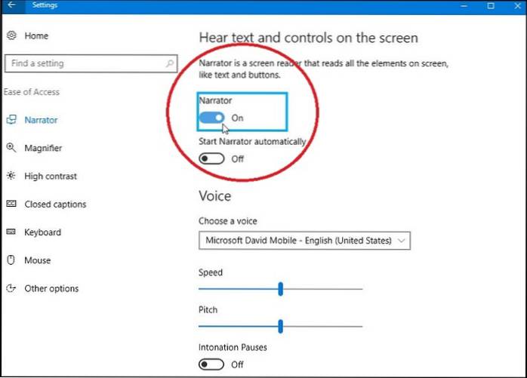Go to Closed captions settings
The image size is (527, 378).
tap(55, 204)
